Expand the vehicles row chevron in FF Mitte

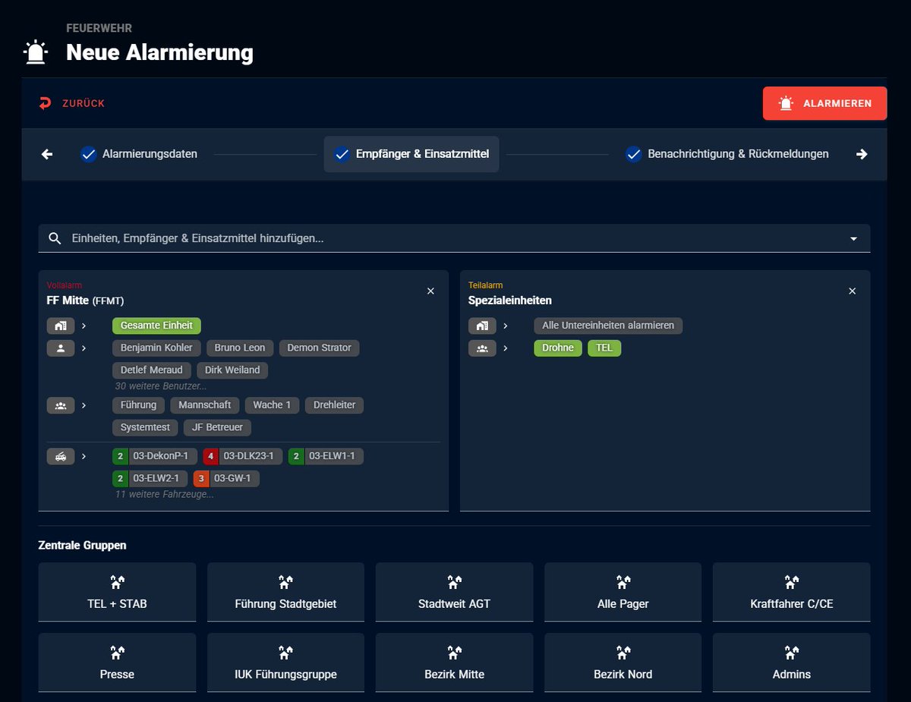tap(84, 457)
